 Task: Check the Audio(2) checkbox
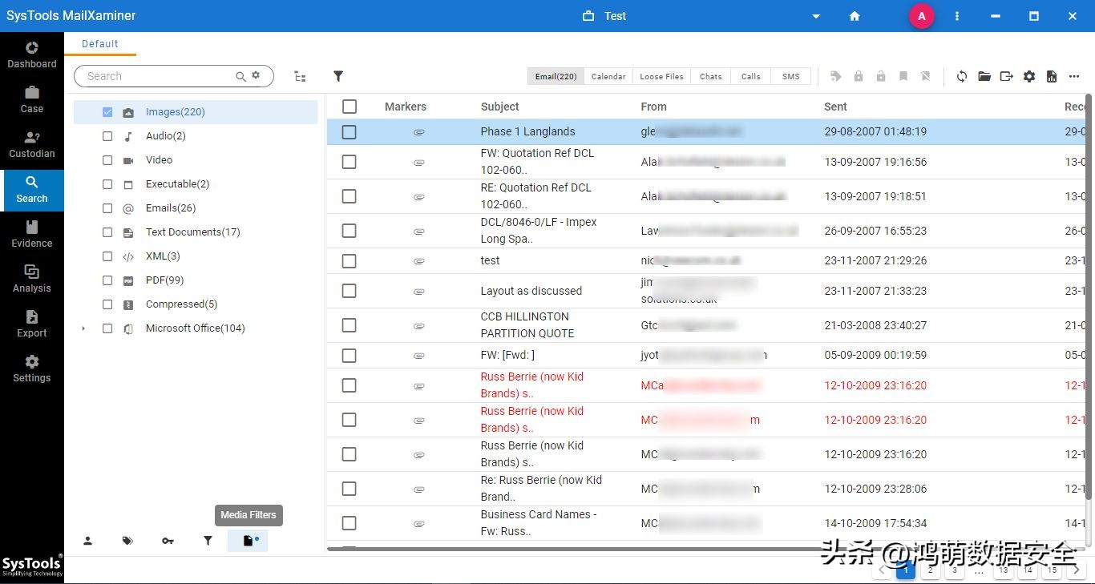107,136
